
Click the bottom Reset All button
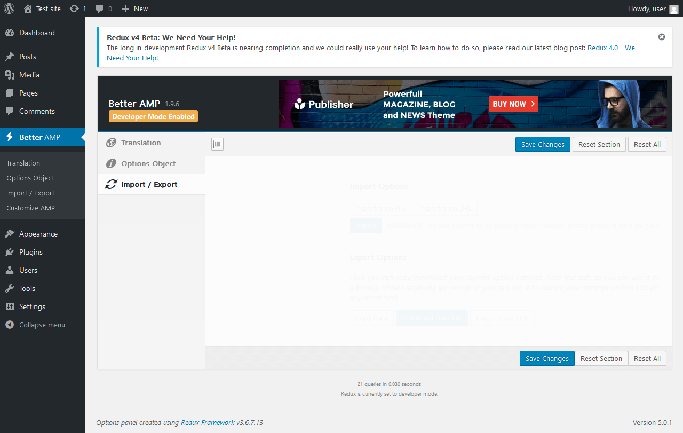tap(647, 358)
